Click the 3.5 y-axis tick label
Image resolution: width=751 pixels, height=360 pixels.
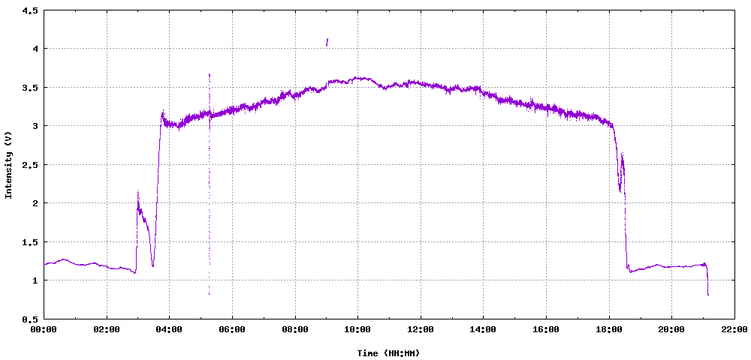[30, 88]
